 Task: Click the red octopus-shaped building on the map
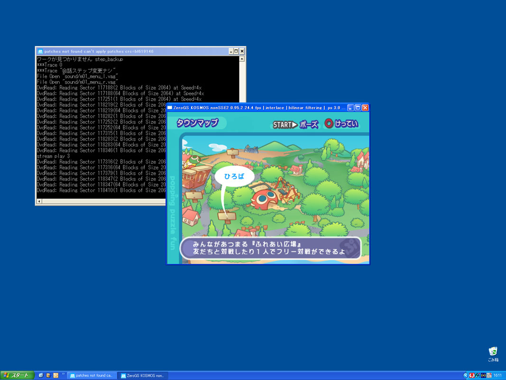coord(264,199)
